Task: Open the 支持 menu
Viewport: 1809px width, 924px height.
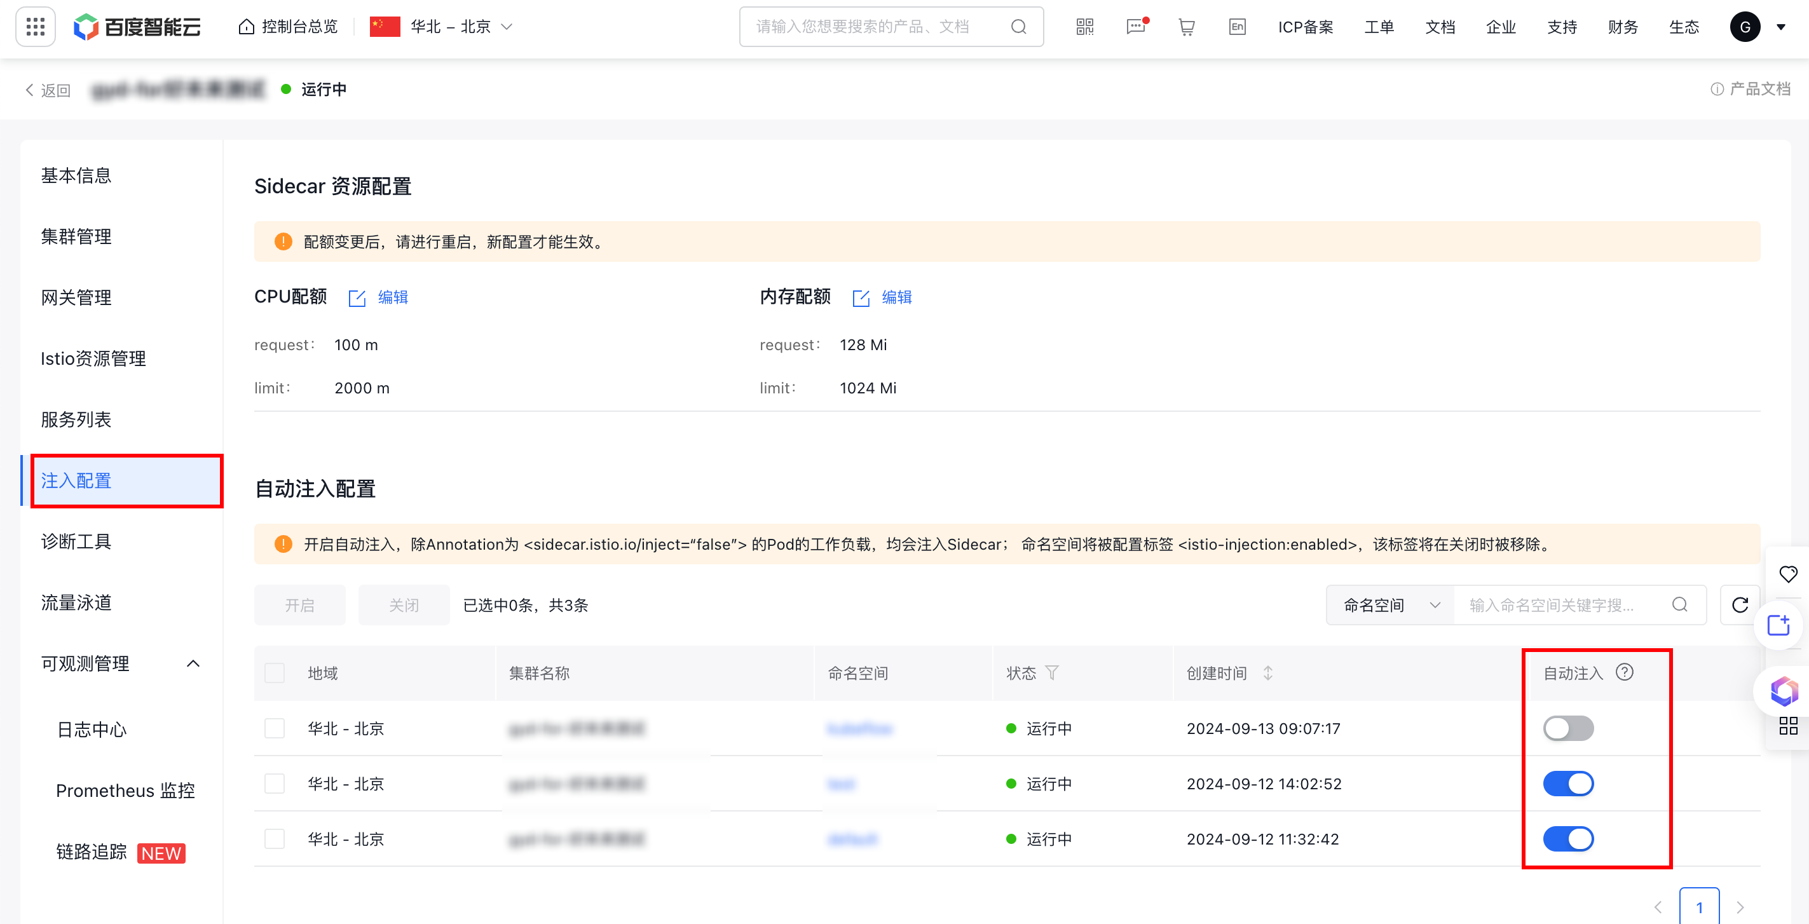Action: [x=1562, y=27]
